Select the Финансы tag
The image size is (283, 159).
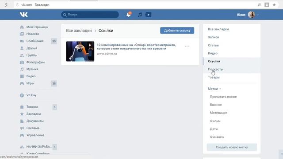[217, 137]
